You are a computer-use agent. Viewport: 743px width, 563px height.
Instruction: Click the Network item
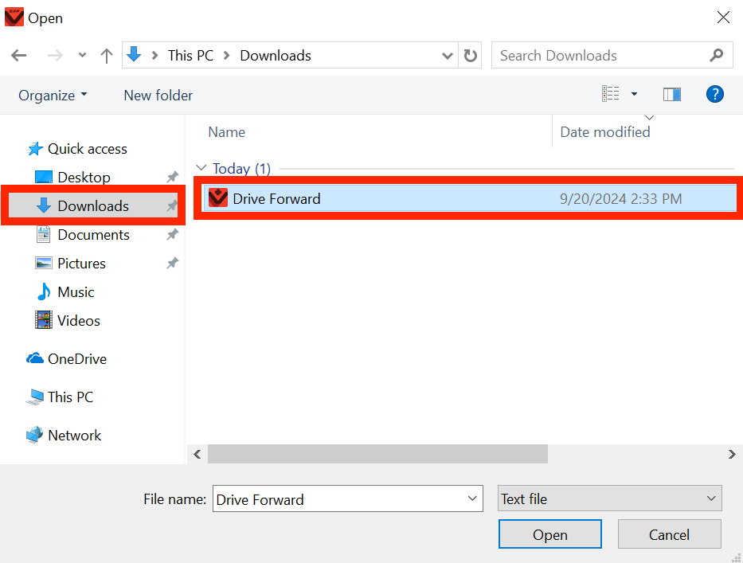[x=72, y=435]
